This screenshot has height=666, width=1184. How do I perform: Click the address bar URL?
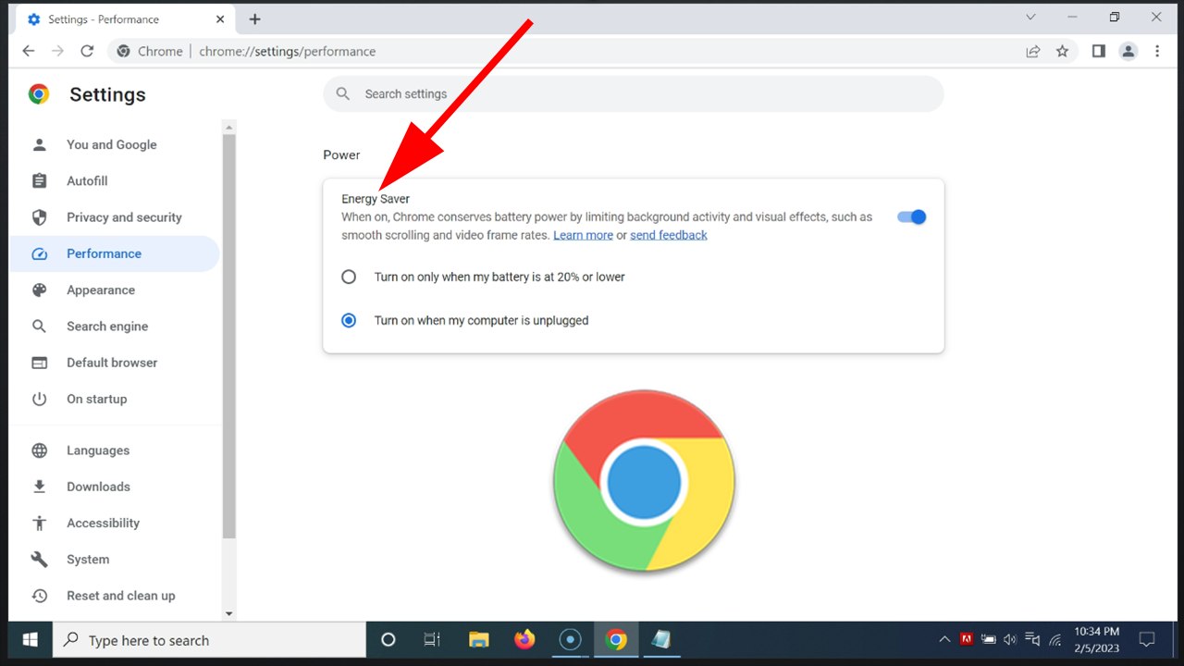(288, 52)
